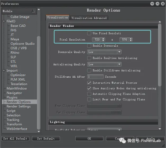Select Navigator module
The height and width of the screenshot is (148, 166).
pos(14,93)
